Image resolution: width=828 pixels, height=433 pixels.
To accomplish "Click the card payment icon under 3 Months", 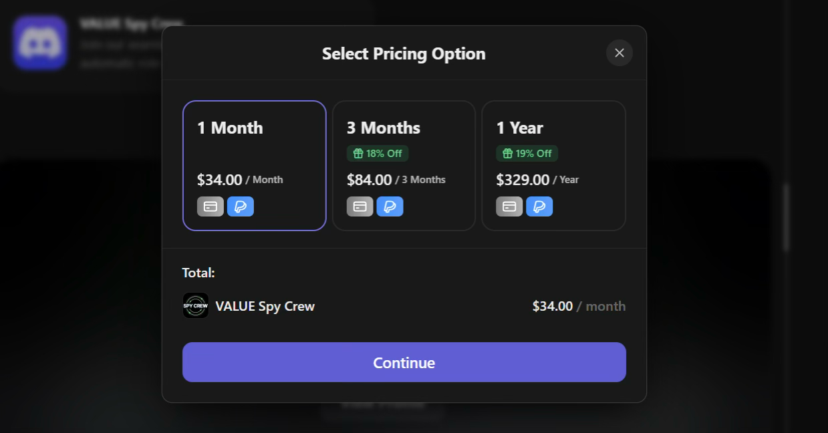I will [360, 206].
